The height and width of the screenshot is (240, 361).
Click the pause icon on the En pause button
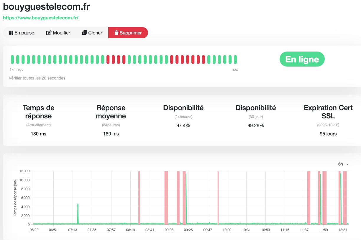(11, 33)
